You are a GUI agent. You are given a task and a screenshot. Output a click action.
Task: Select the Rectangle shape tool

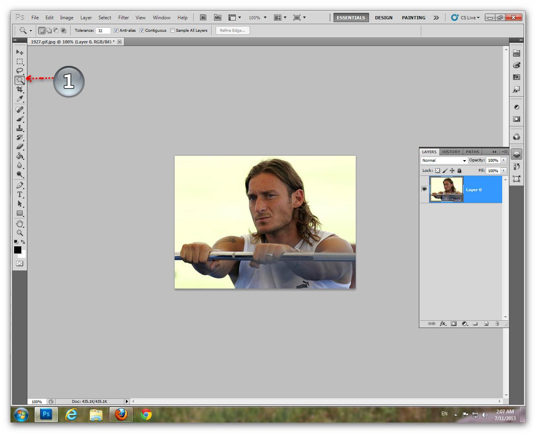tap(19, 213)
